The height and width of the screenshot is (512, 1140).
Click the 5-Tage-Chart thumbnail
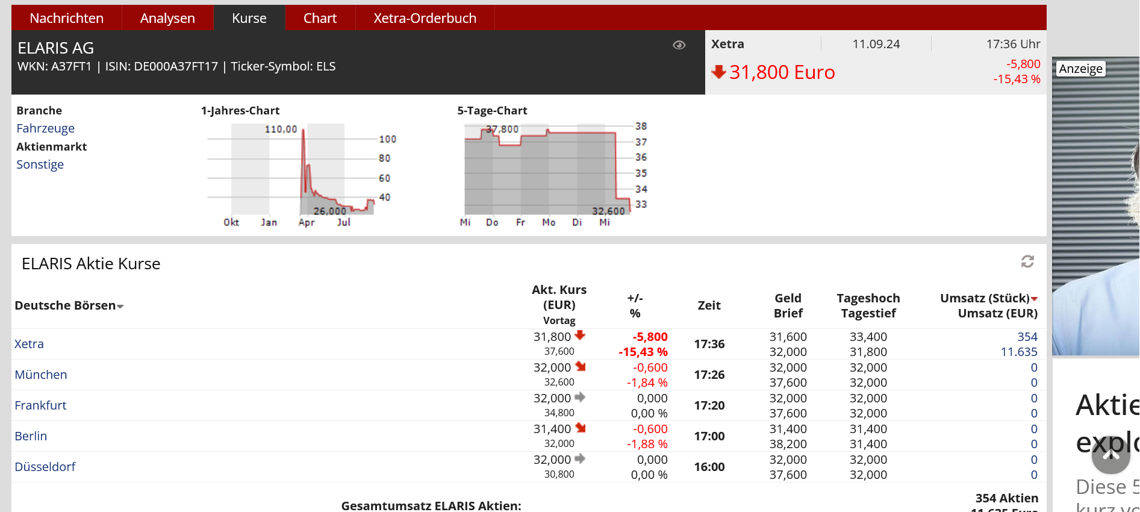click(551, 173)
